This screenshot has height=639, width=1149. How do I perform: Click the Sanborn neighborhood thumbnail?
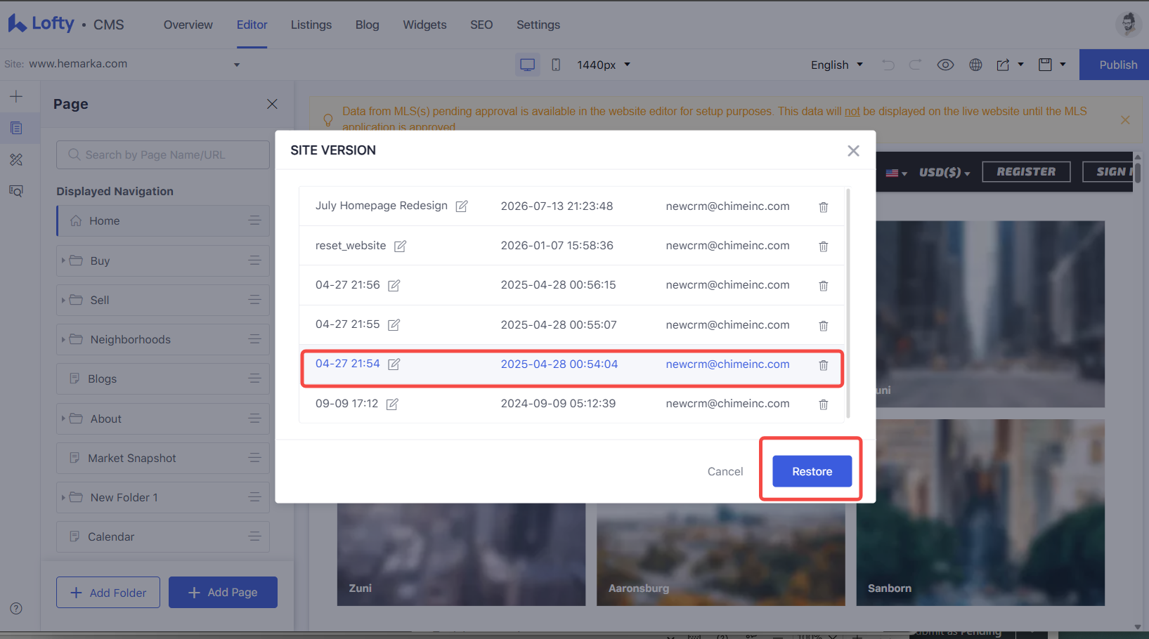point(980,513)
